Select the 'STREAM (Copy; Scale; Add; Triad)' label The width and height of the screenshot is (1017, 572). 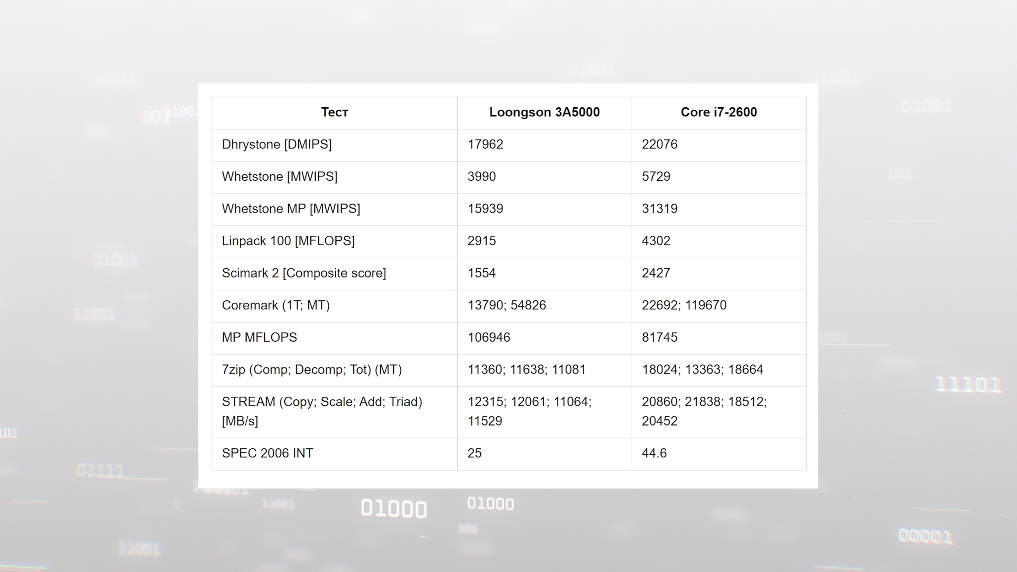coord(322,402)
